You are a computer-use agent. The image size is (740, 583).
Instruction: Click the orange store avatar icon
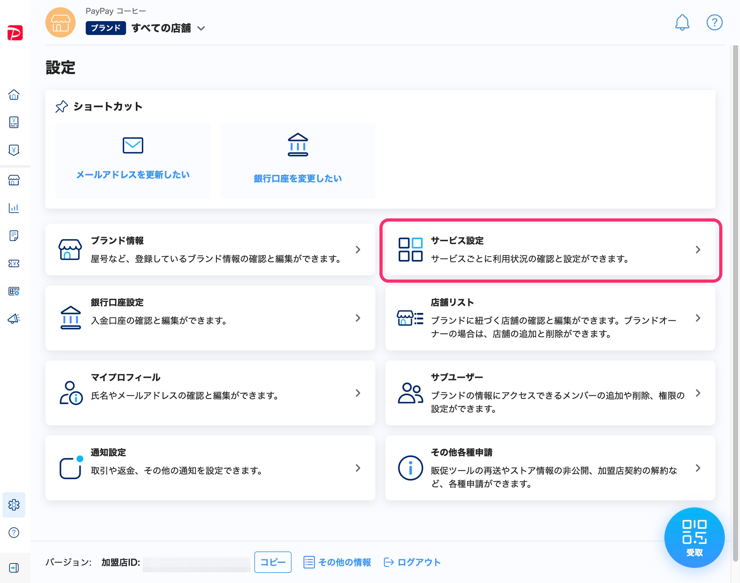click(x=61, y=22)
